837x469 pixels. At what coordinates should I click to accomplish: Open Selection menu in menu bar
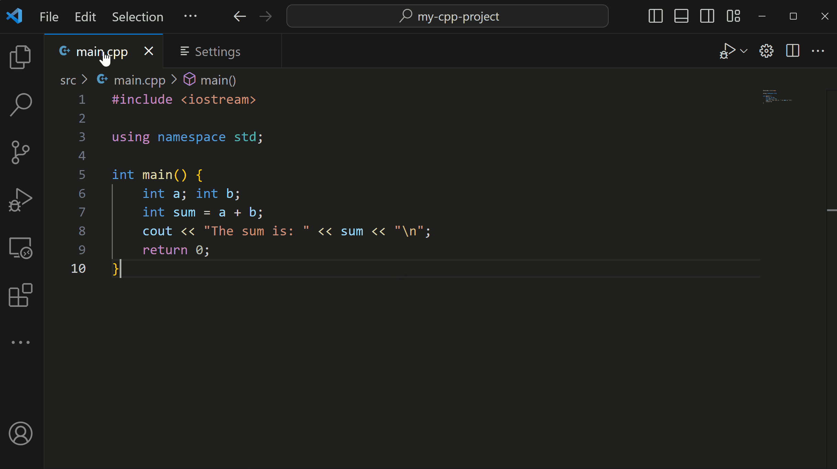click(138, 16)
